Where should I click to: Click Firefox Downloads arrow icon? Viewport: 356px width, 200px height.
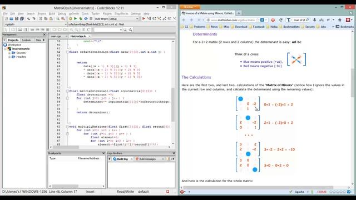pos(314,20)
